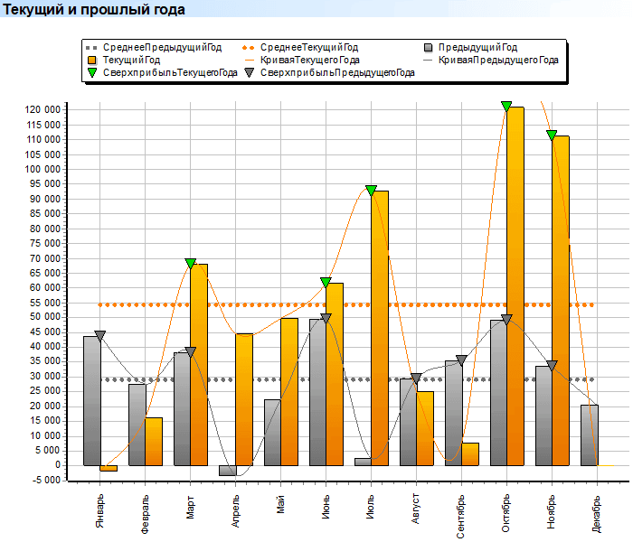Select the gray marker above the Октябрь bar
This screenshot has width=633, height=542.
pos(506,320)
